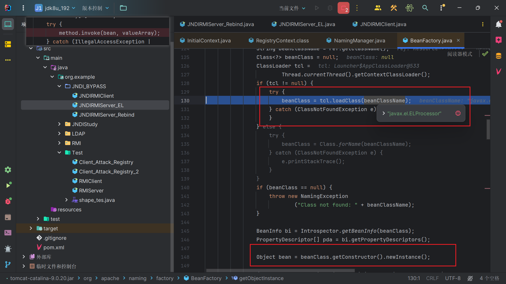This screenshot has width=506, height=284.
Task: Open the Maven tool window
Action: (x=498, y=71)
